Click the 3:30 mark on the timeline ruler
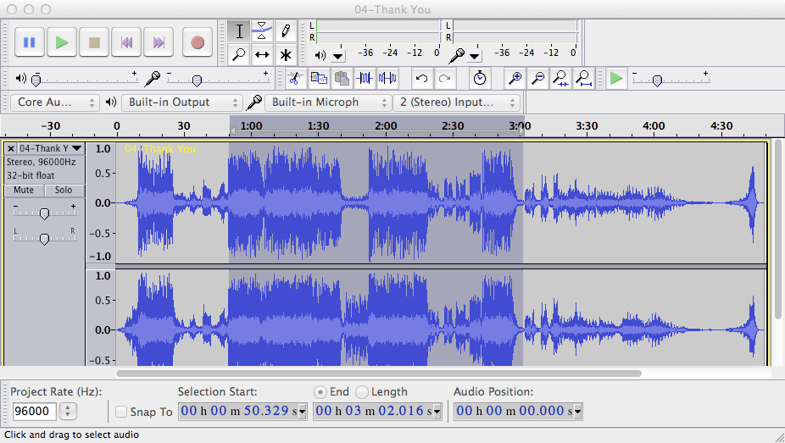The width and height of the screenshot is (785, 443). pyautogui.click(x=587, y=126)
